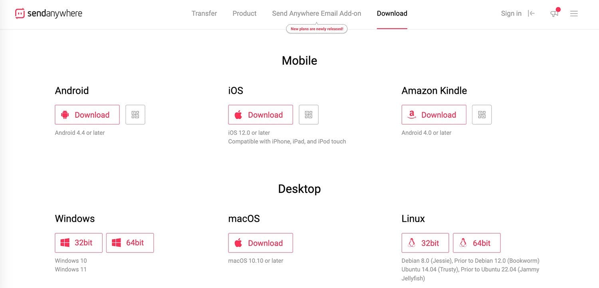Image resolution: width=599 pixels, height=288 pixels.
Task: Click the 'New plans are newly released!' badge
Action: coord(317,29)
